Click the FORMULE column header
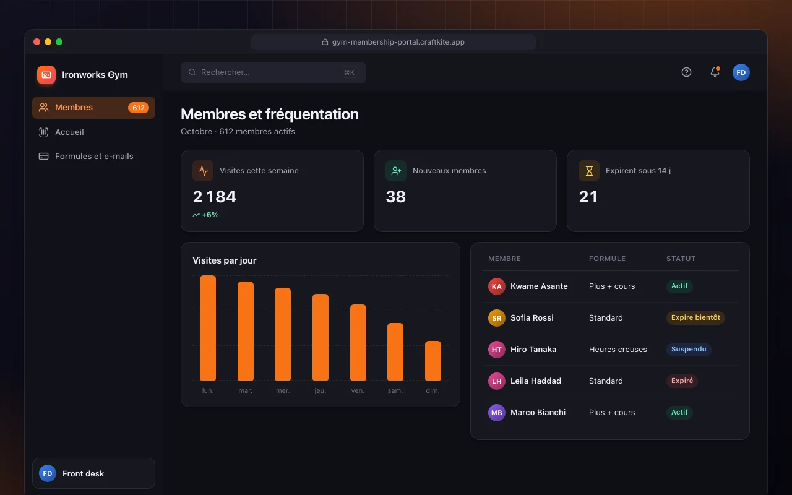Image resolution: width=792 pixels, height=495 pixels. coord(607,259)
